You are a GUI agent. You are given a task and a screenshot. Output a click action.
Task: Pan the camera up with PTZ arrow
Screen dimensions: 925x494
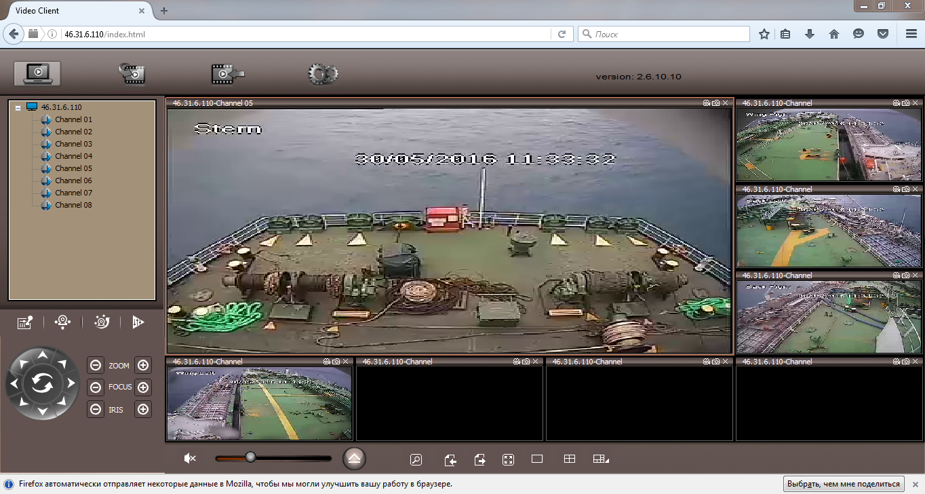click(x=42, y=356)
